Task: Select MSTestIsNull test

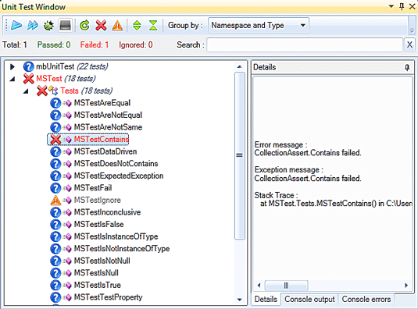Action: pyautogui.click(x=96, y=273)
